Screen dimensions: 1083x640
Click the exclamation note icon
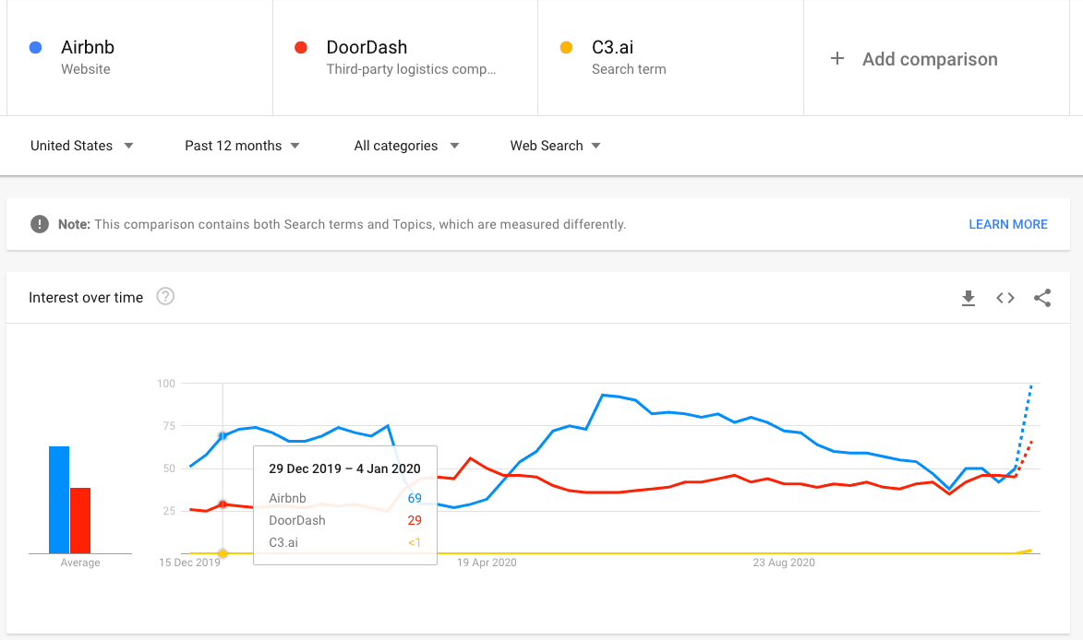pos(40,224)
